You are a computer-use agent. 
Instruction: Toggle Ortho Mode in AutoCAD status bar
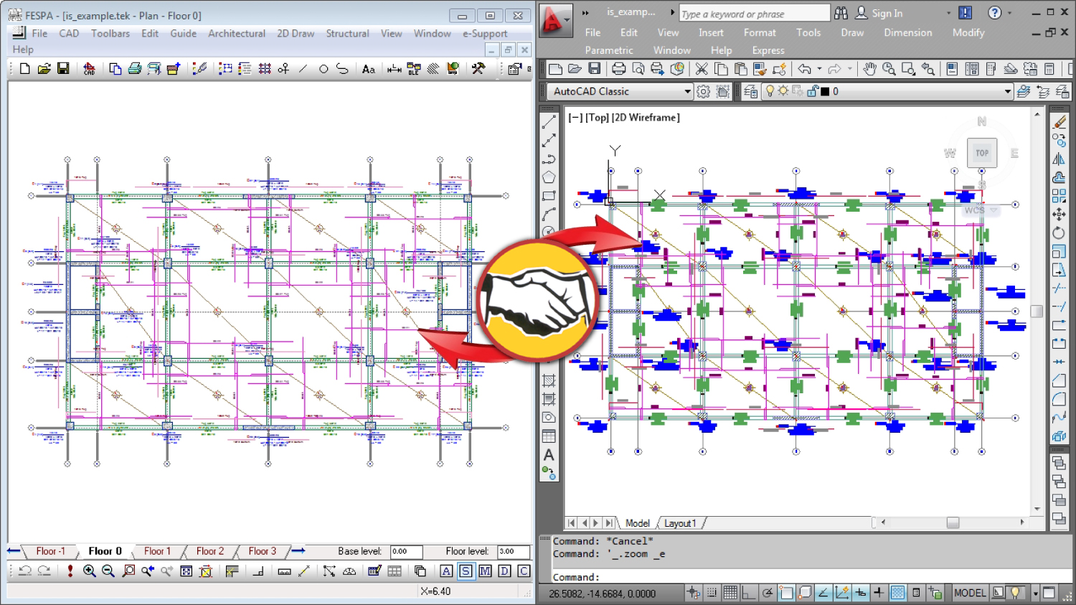tap(748, 593)
